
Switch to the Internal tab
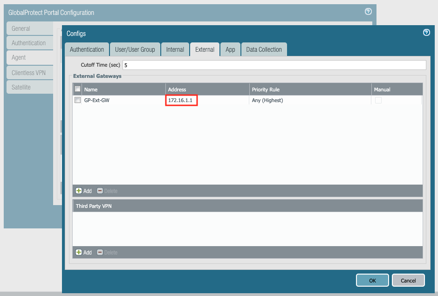tap(175, 49)
